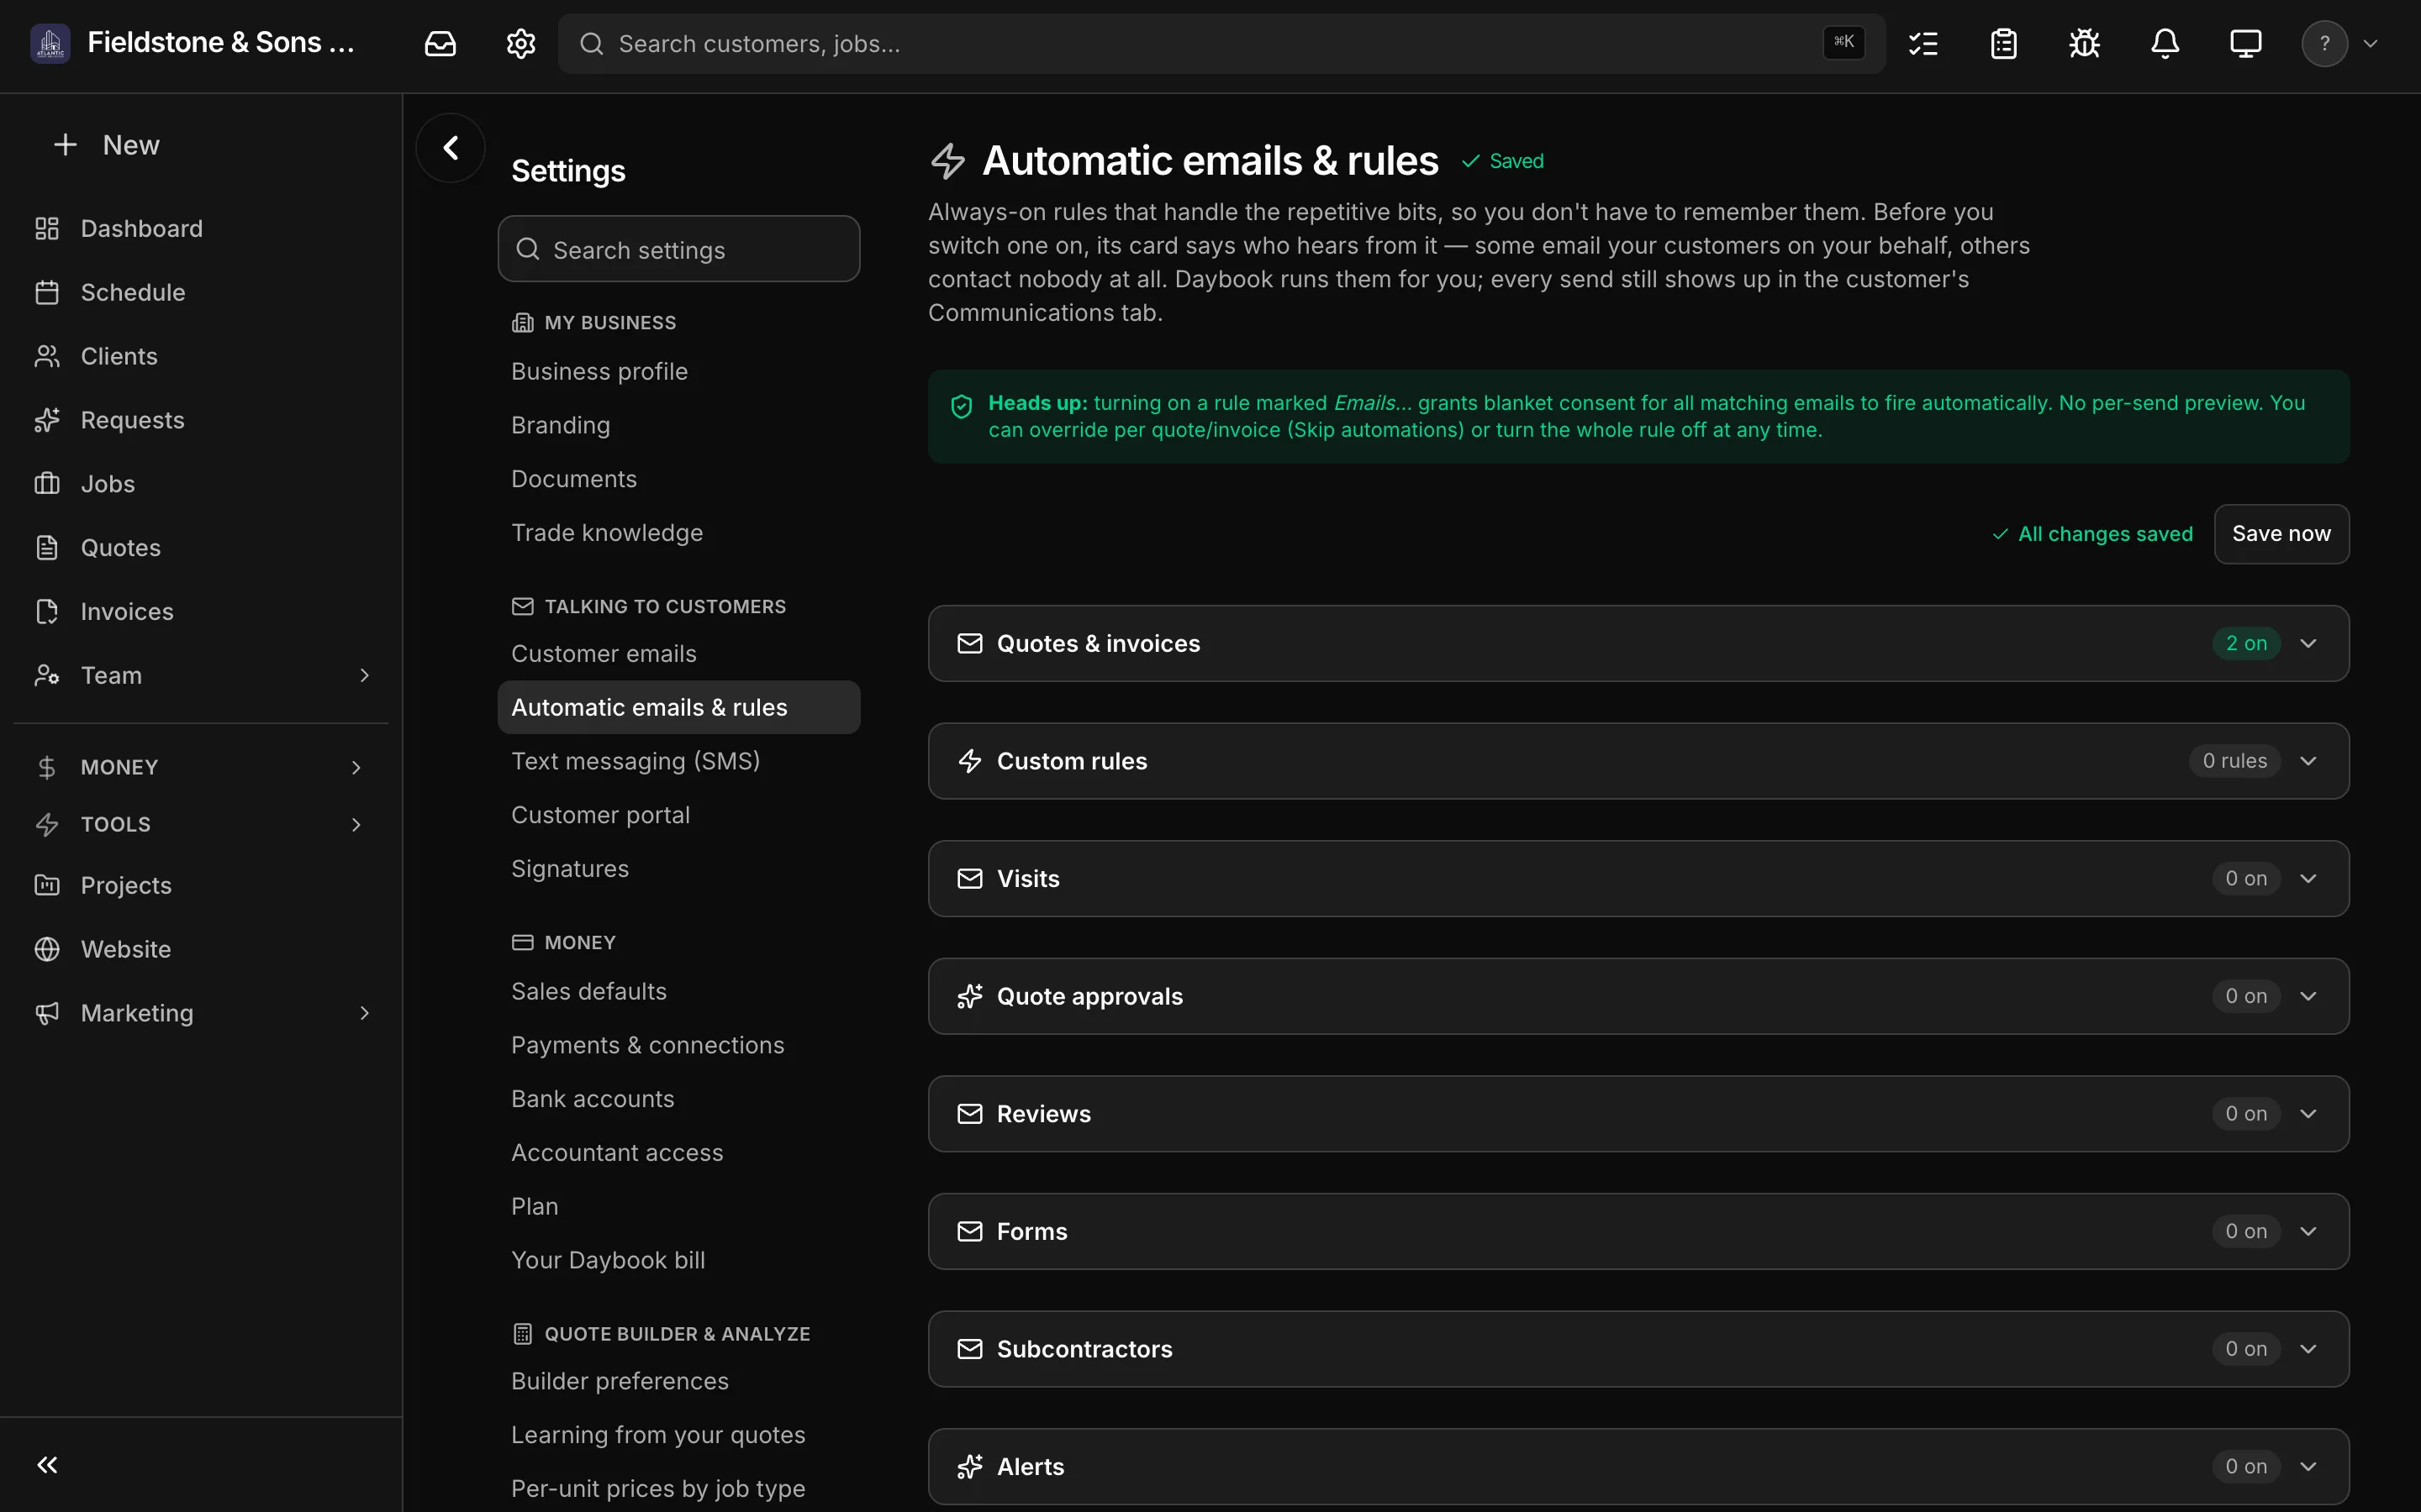Expand the Reviews section chevron
Screen dimensions: 2421x1512
coord(2308,1114)
